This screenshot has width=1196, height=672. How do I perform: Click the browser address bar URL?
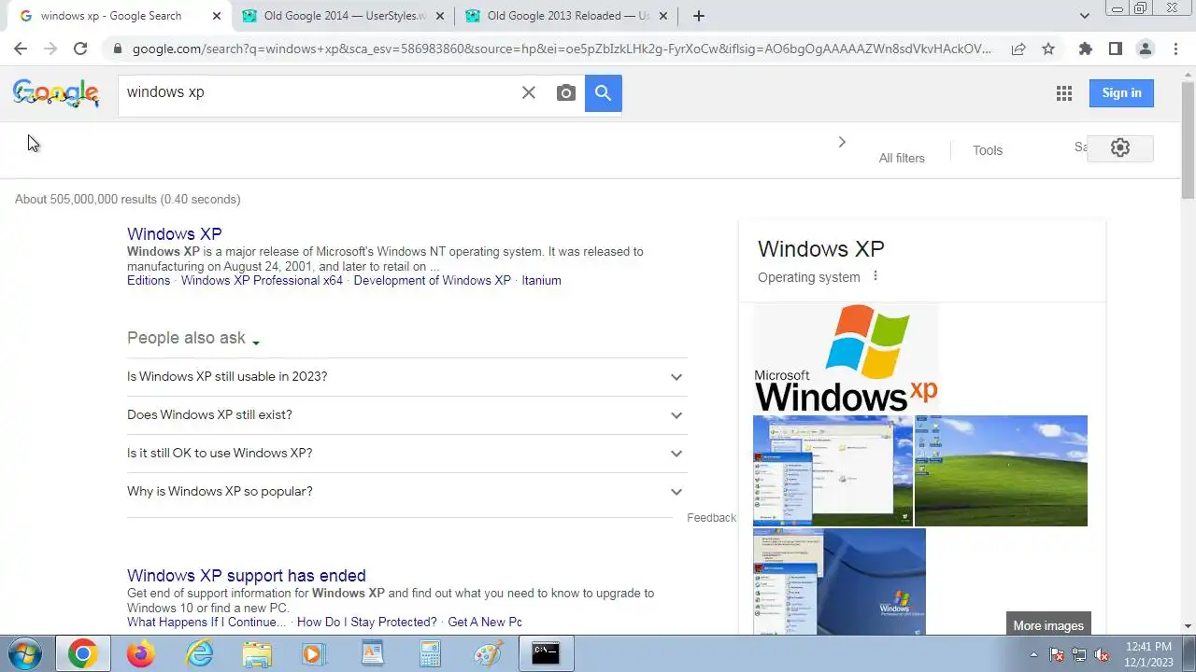pyautogui.click(x=562, y=49)
